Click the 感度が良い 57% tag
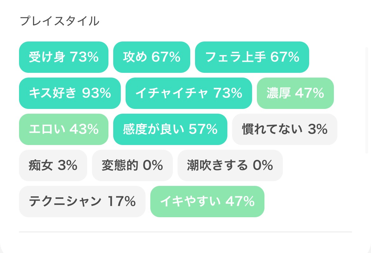 (x=170, y=129)
